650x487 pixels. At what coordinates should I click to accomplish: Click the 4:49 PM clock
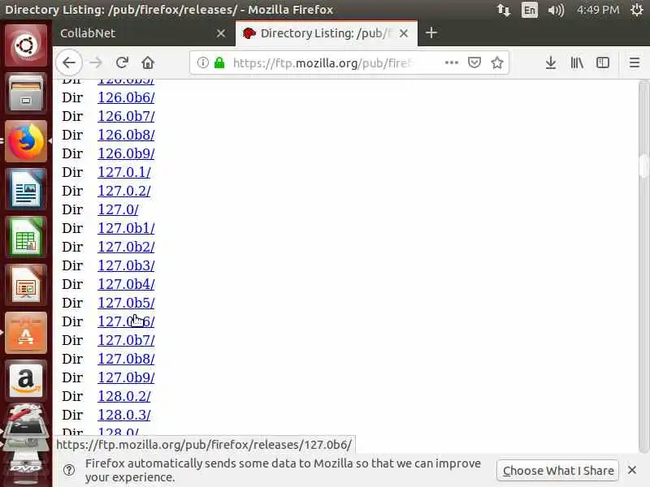click(598, 10)
